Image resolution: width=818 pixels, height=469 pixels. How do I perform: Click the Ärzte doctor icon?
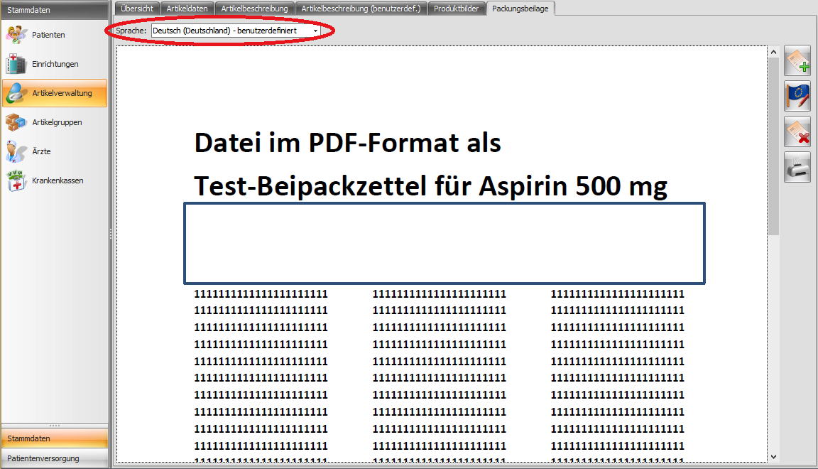[x=16, y=152]
